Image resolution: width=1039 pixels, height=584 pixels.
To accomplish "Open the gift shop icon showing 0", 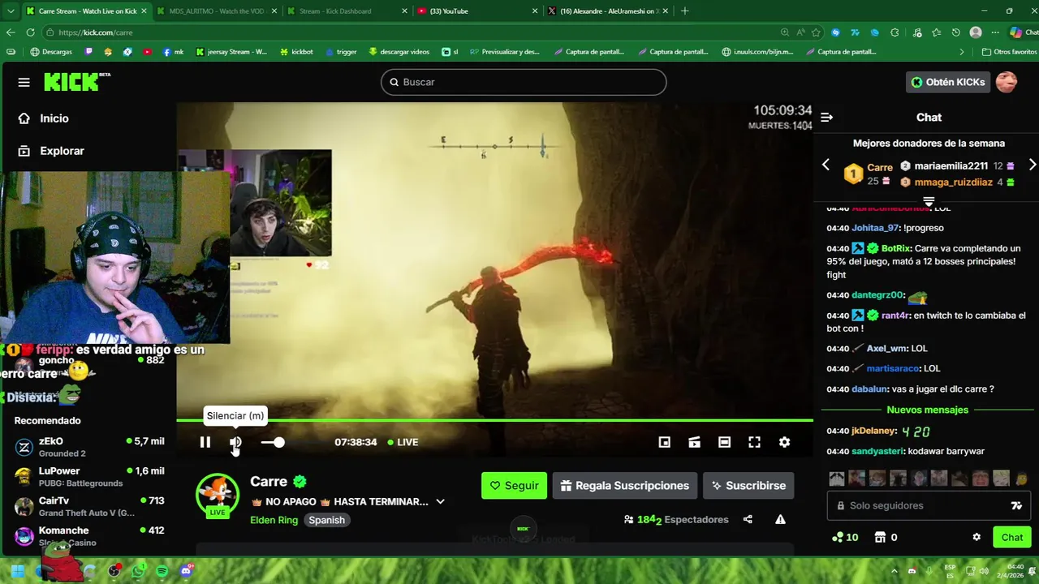I will pyautogui.click(x=885, y=537).
